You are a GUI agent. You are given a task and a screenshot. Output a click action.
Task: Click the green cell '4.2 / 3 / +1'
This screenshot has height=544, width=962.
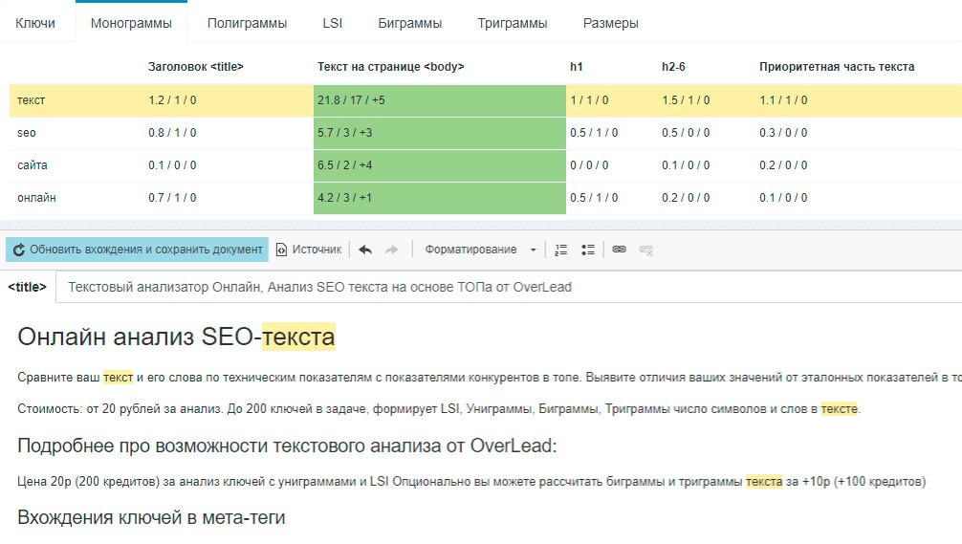pos(439,198)
